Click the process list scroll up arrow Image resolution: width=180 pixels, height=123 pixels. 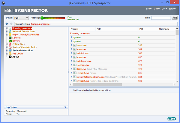pyautogui.click(x=177, y=28)
